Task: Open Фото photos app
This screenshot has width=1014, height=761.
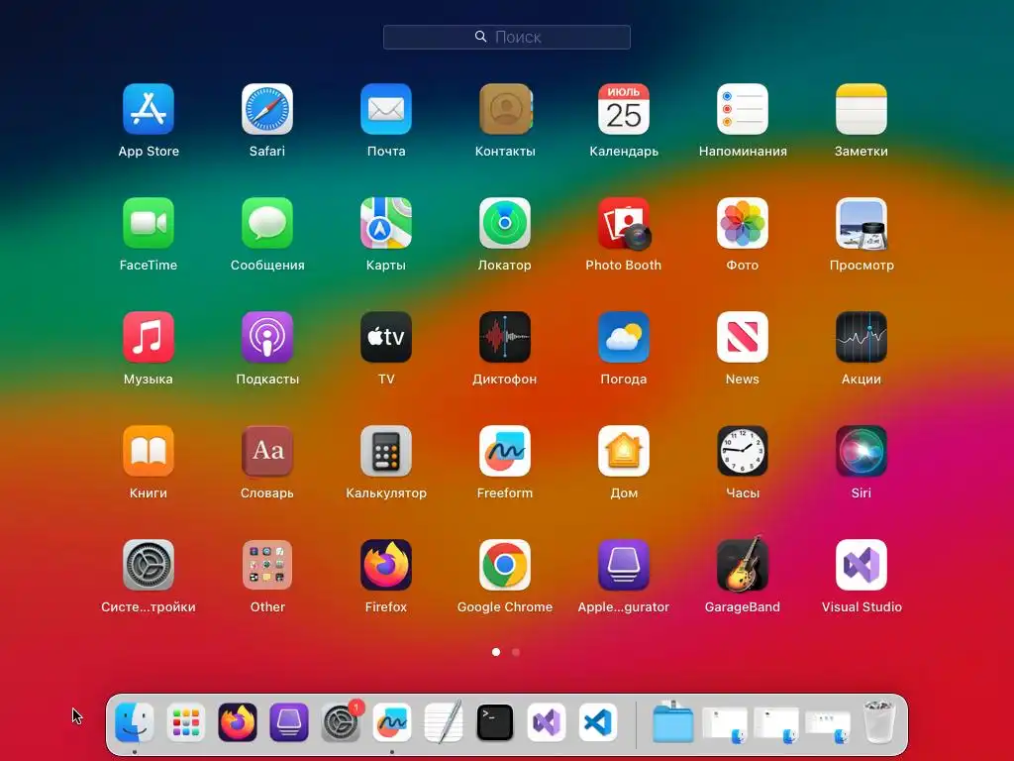Action: coord(743,223)
